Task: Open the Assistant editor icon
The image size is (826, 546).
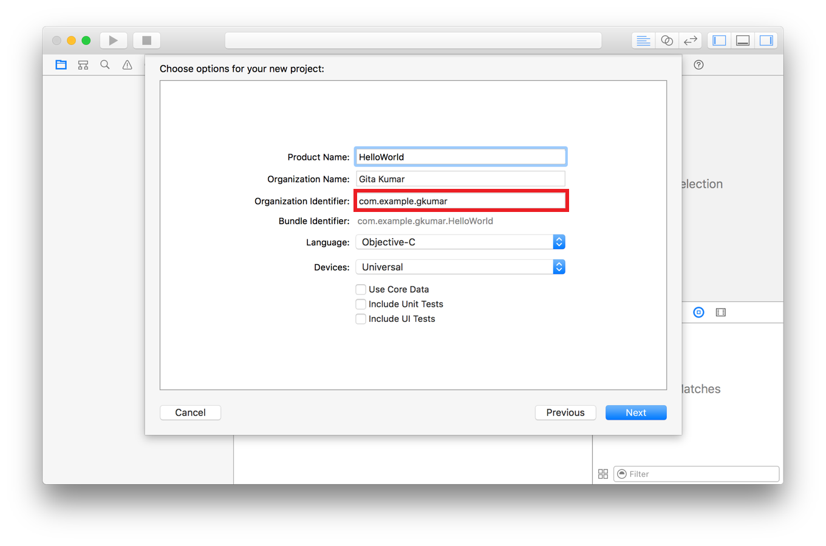Action: point(667,41)
